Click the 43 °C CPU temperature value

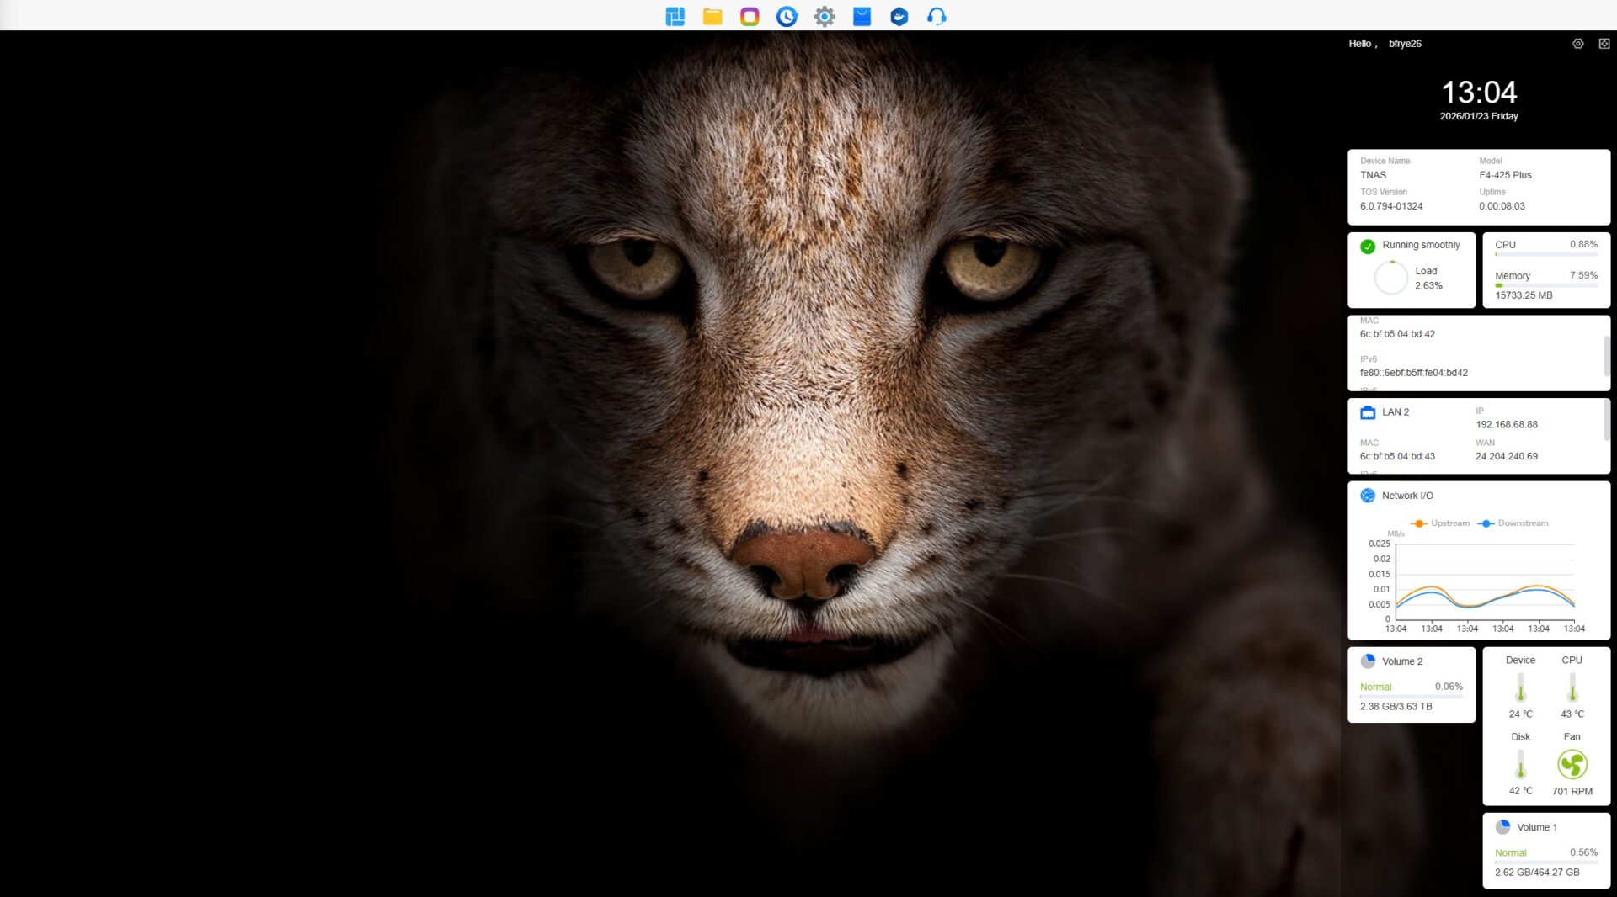click(1572, 714)
